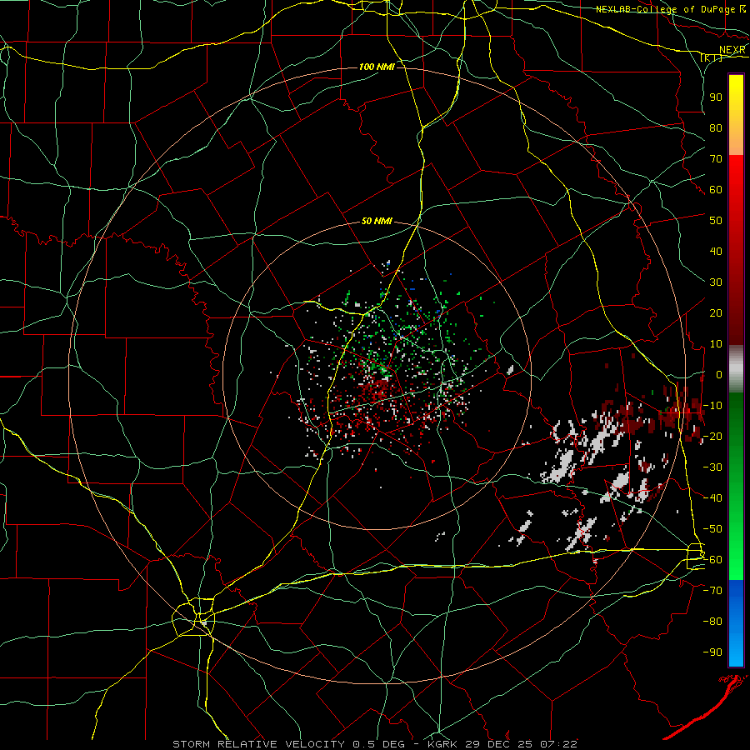Viewport: 750px width, 750px height.
Task: Click the 30 value on velocity scale
Action: click(x=716, y=282)
